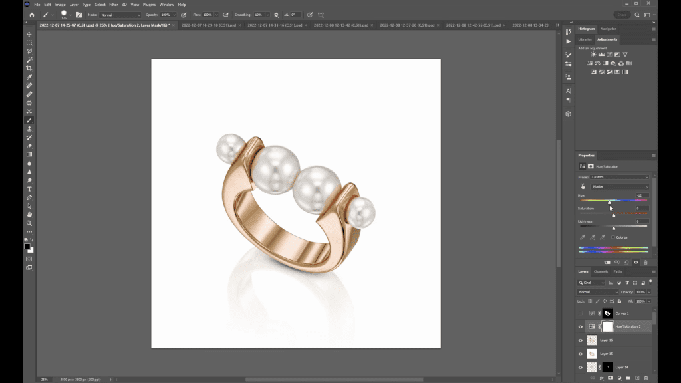Open the Brush Preset picker dropdown
Image resolution: width=681 pixels, height=383 pixels.
click(x=70, y=15)
